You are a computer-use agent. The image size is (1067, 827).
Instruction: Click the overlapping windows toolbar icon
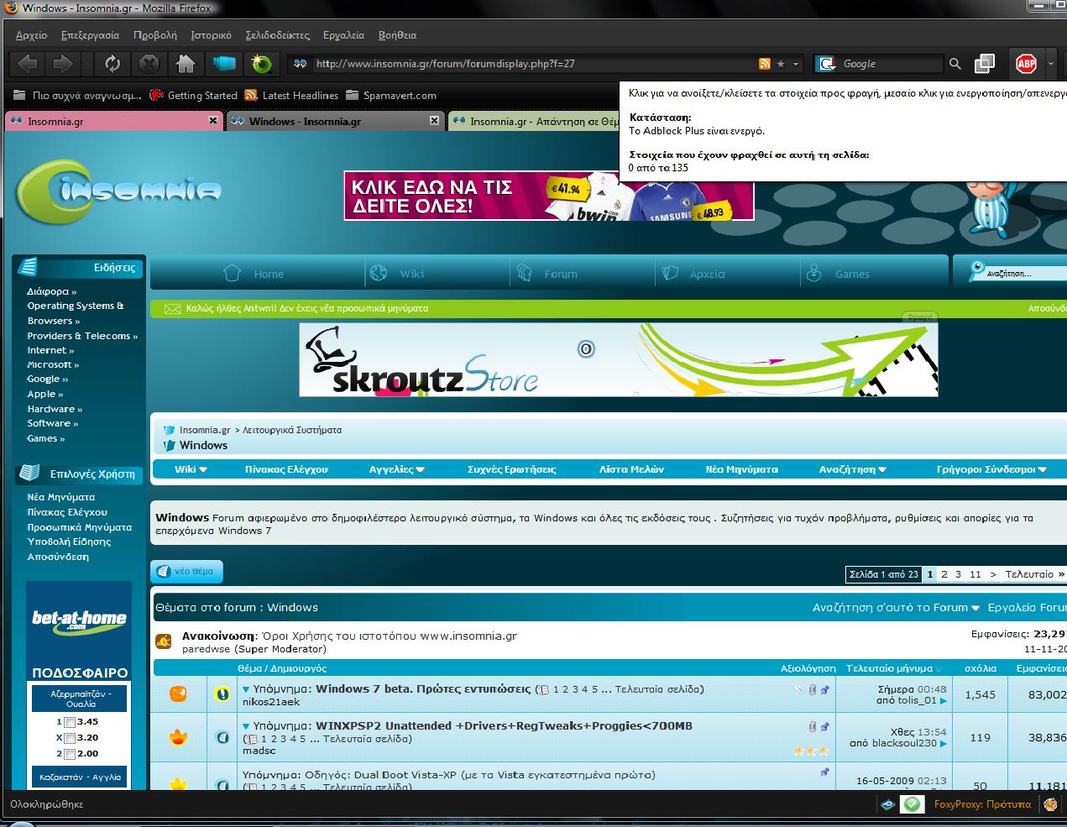tap(985, 64)
